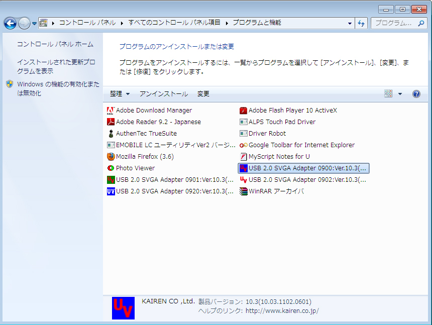Click the search magnifier icon
Screen dimensions: 432x325
pyautogui.click(x=421, y=23)
